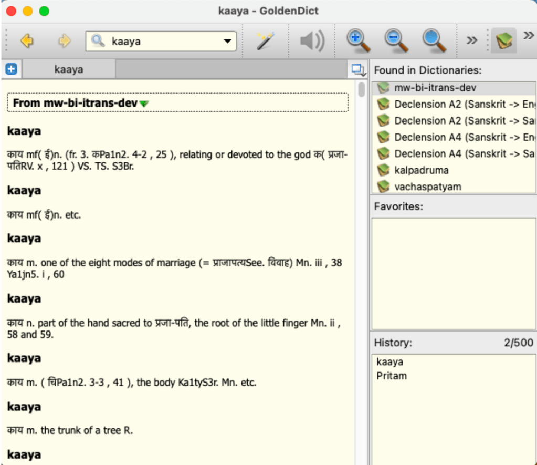Add a new tab with plus icon
This screenshot has height=465, width=537.
(11, 69)
